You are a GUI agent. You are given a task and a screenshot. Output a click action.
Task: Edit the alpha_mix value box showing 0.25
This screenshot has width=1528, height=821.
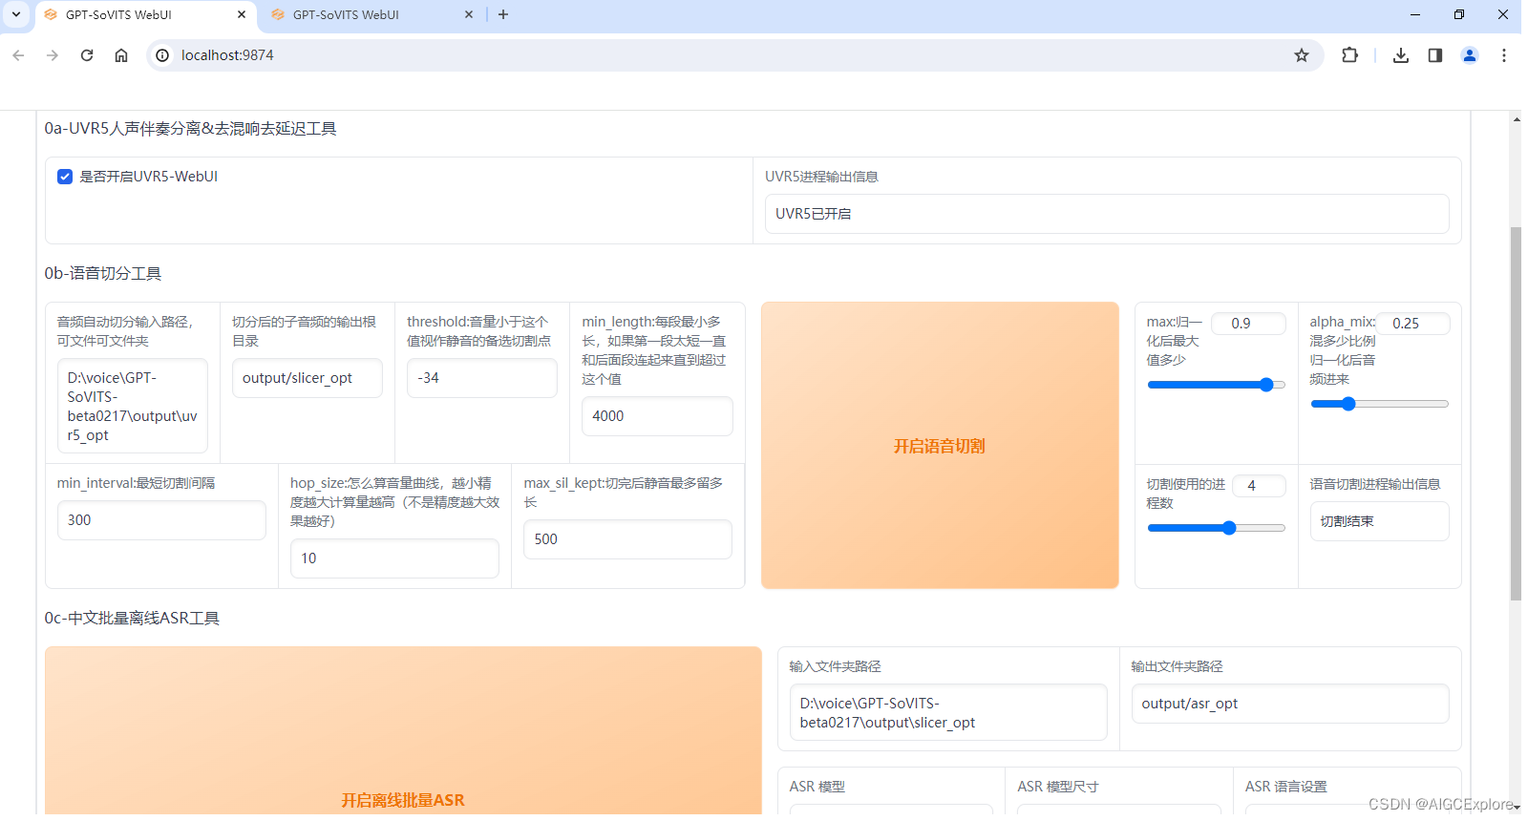pyautogui.click(x=1413, y=324)
